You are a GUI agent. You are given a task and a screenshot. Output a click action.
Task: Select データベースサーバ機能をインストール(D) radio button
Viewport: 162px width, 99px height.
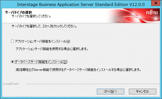click(x=12, y=62)
